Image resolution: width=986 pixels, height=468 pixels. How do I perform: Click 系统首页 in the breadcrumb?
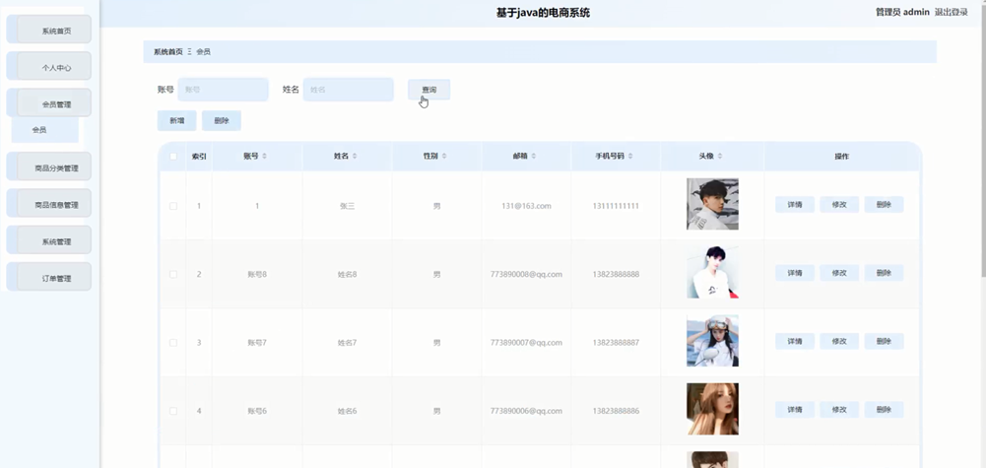tap(167, 51)
